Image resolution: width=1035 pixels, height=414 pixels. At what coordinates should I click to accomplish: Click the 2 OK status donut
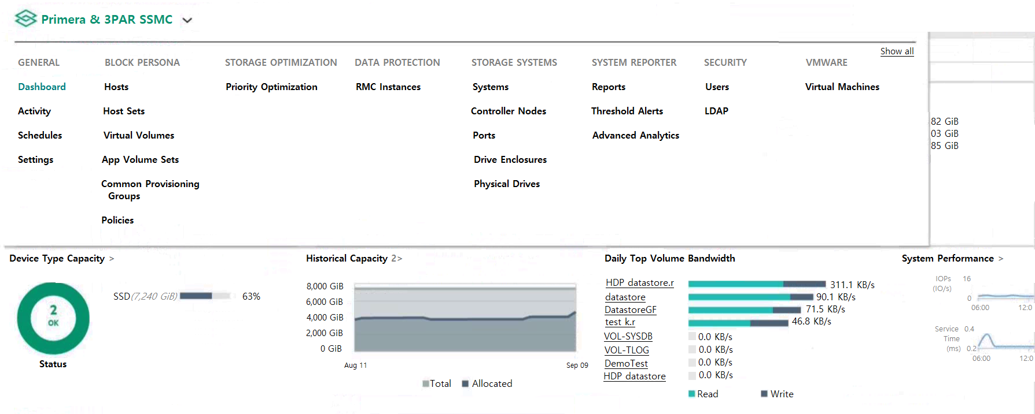tap(53, 318)
